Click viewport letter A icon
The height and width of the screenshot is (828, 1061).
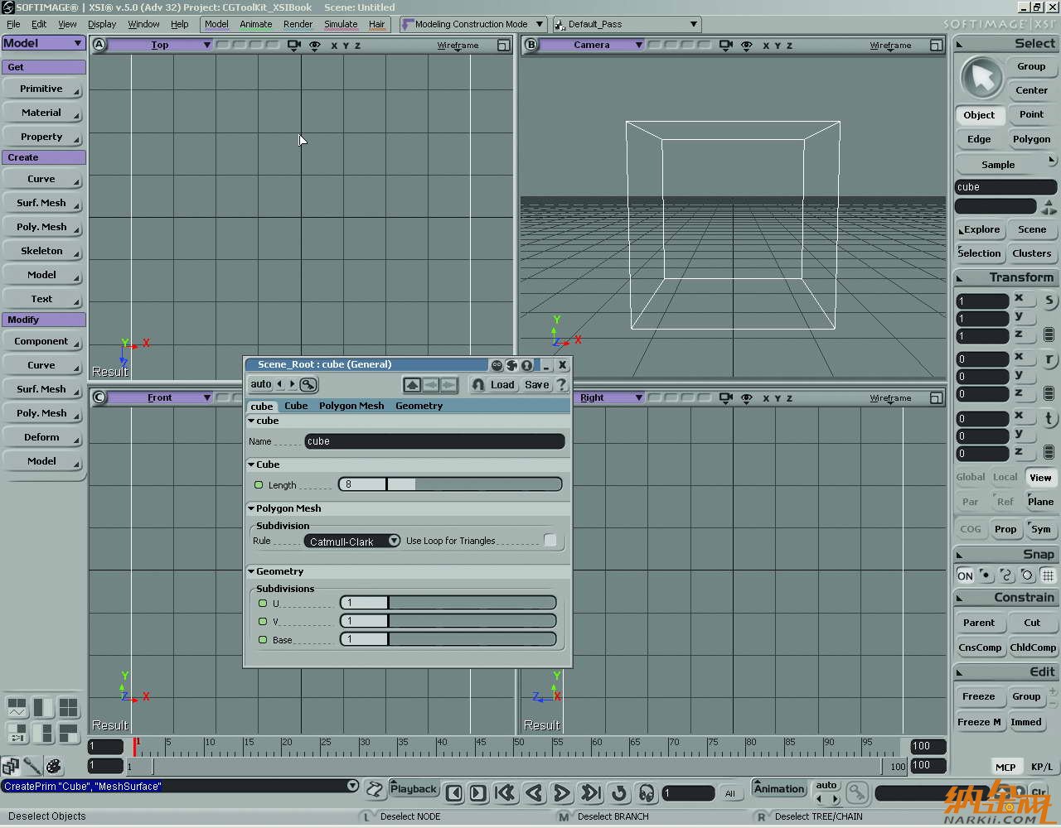point(99,45)
